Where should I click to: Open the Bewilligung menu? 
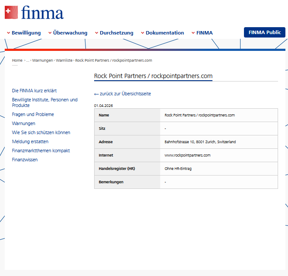click(x=24, y=33)
